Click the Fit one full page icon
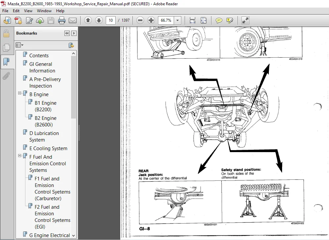Viewport: 329px width, 240px height. (x=203, y=20)
